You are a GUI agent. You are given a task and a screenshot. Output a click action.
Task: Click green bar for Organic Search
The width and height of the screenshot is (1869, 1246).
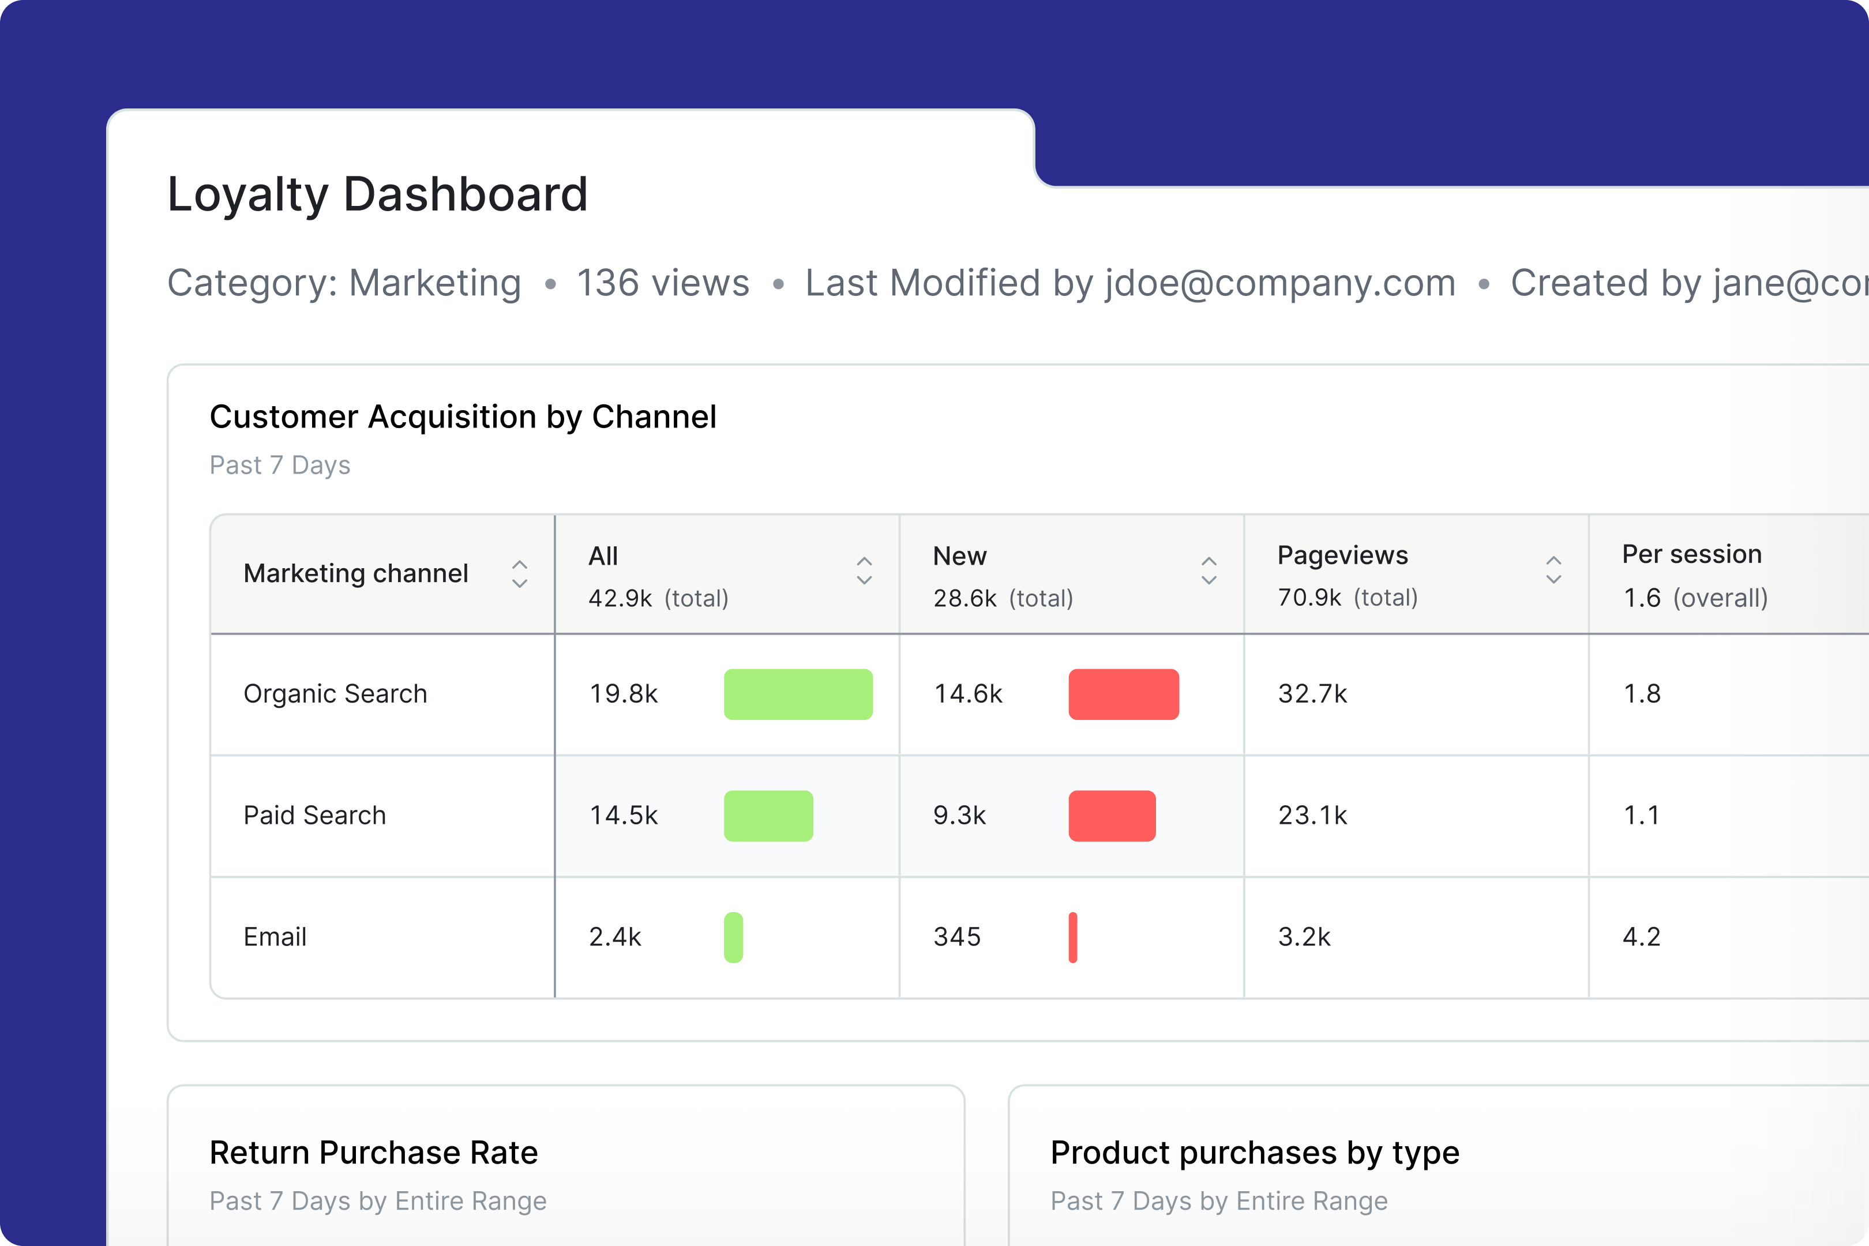[798, 695]
